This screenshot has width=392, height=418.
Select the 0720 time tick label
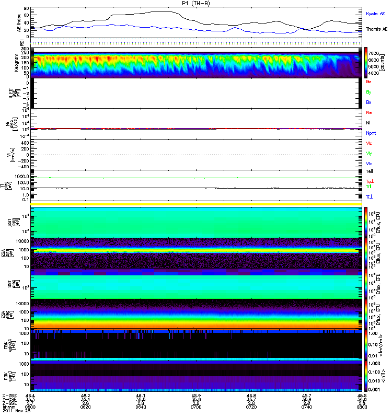[x=251, y=407]
